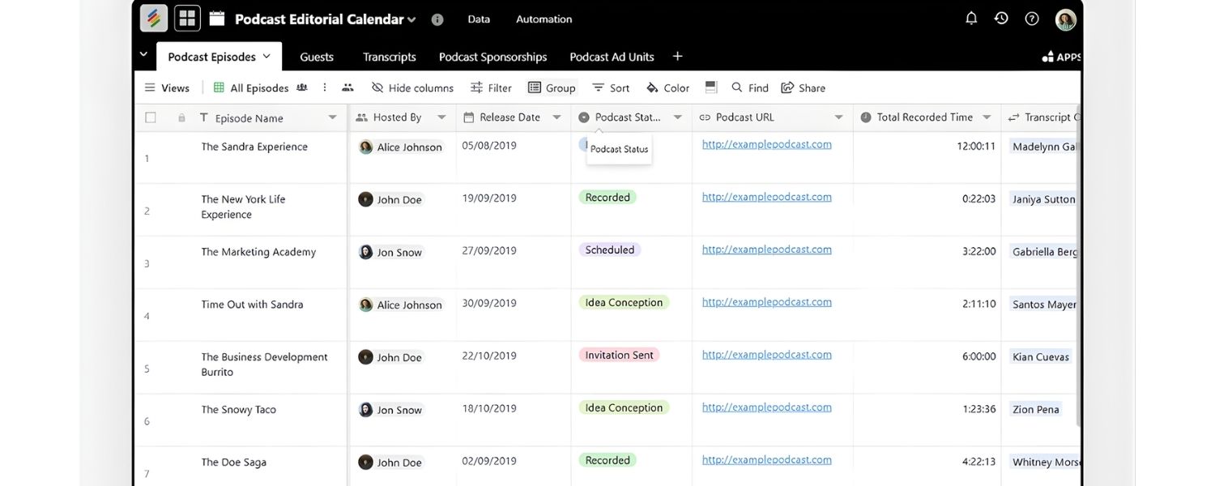This screenshot has width=1215, height=486.
Task: Expand the Podcast Editorial Calendar title dropdown
Action: [x=411, y=19]
